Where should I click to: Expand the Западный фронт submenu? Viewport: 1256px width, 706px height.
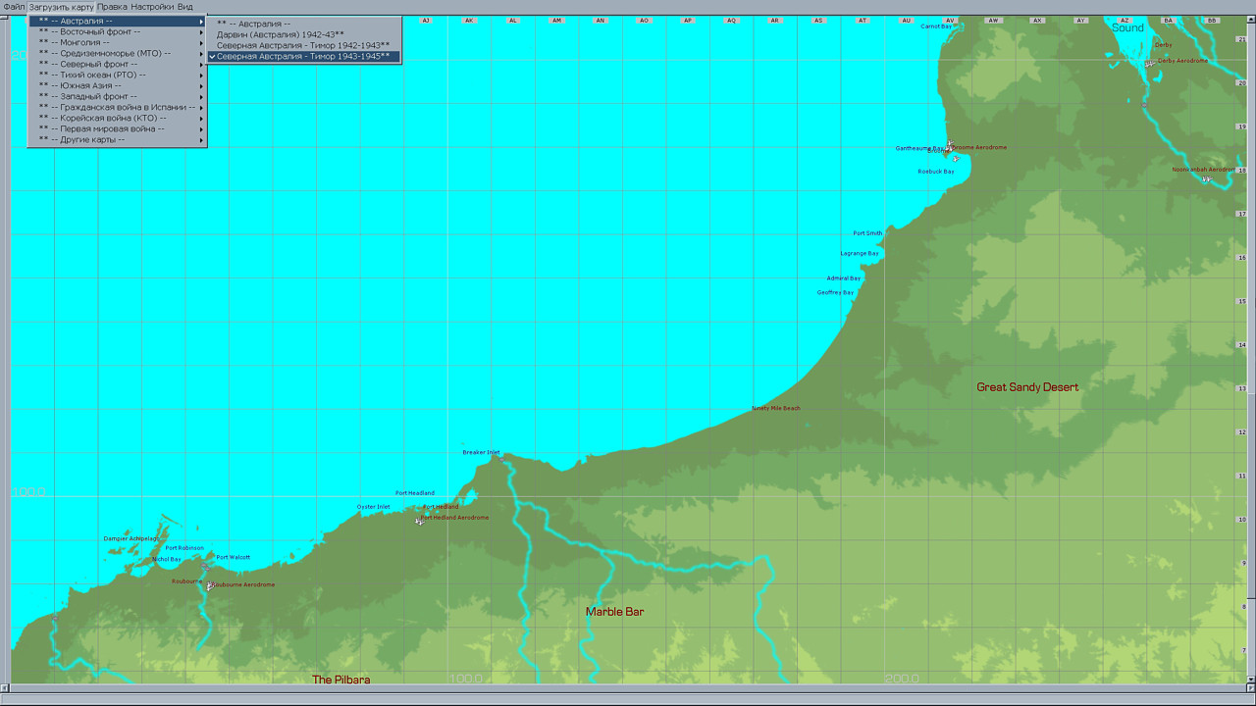coord(118,97)
